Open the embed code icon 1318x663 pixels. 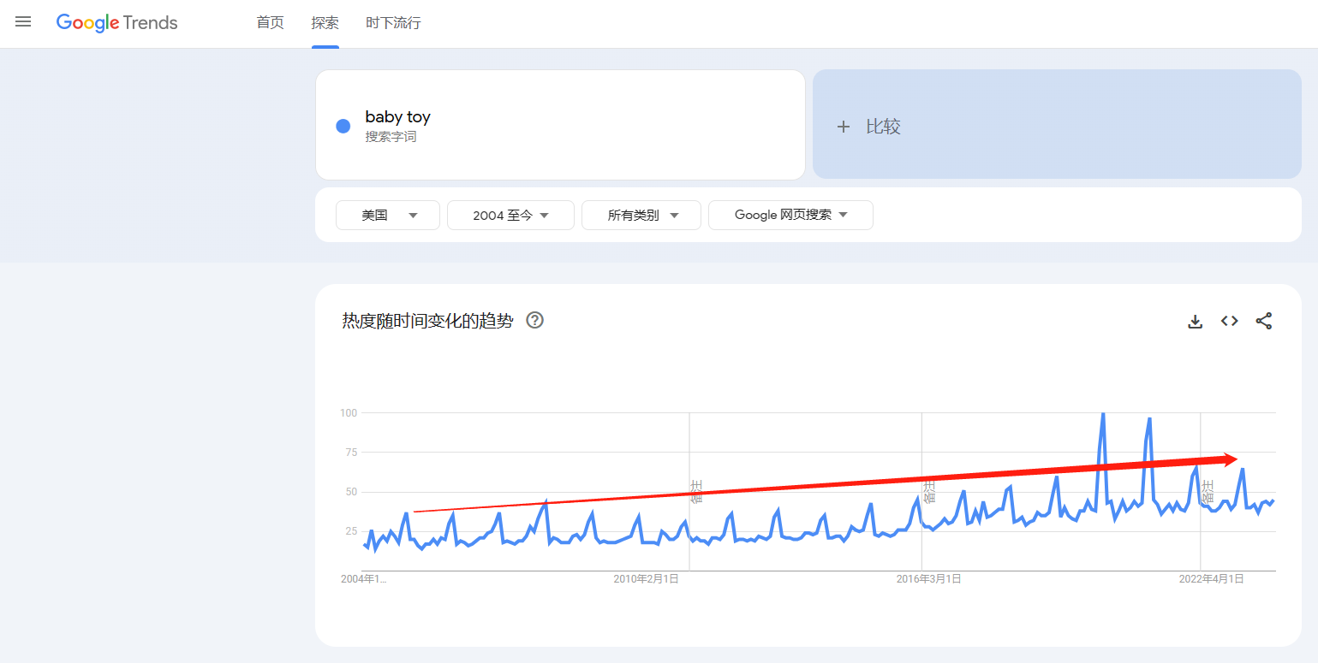click(x=1230, y=321)
